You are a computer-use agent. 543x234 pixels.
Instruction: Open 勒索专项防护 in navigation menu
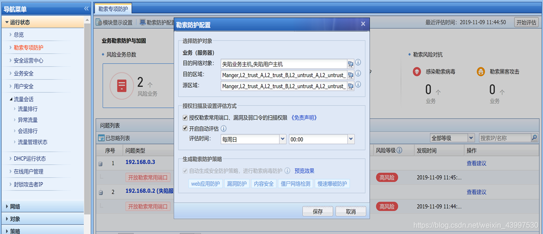click(x=28, y=47)
